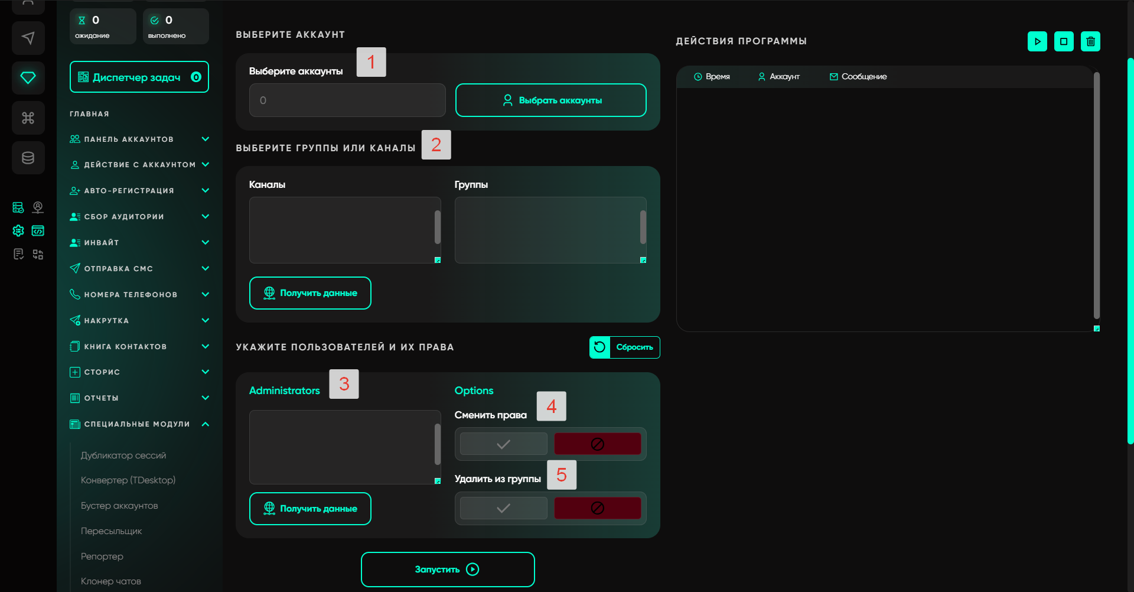Click the database icon in left rail
The image size is (1134, 592).
[x=28, y=158]
